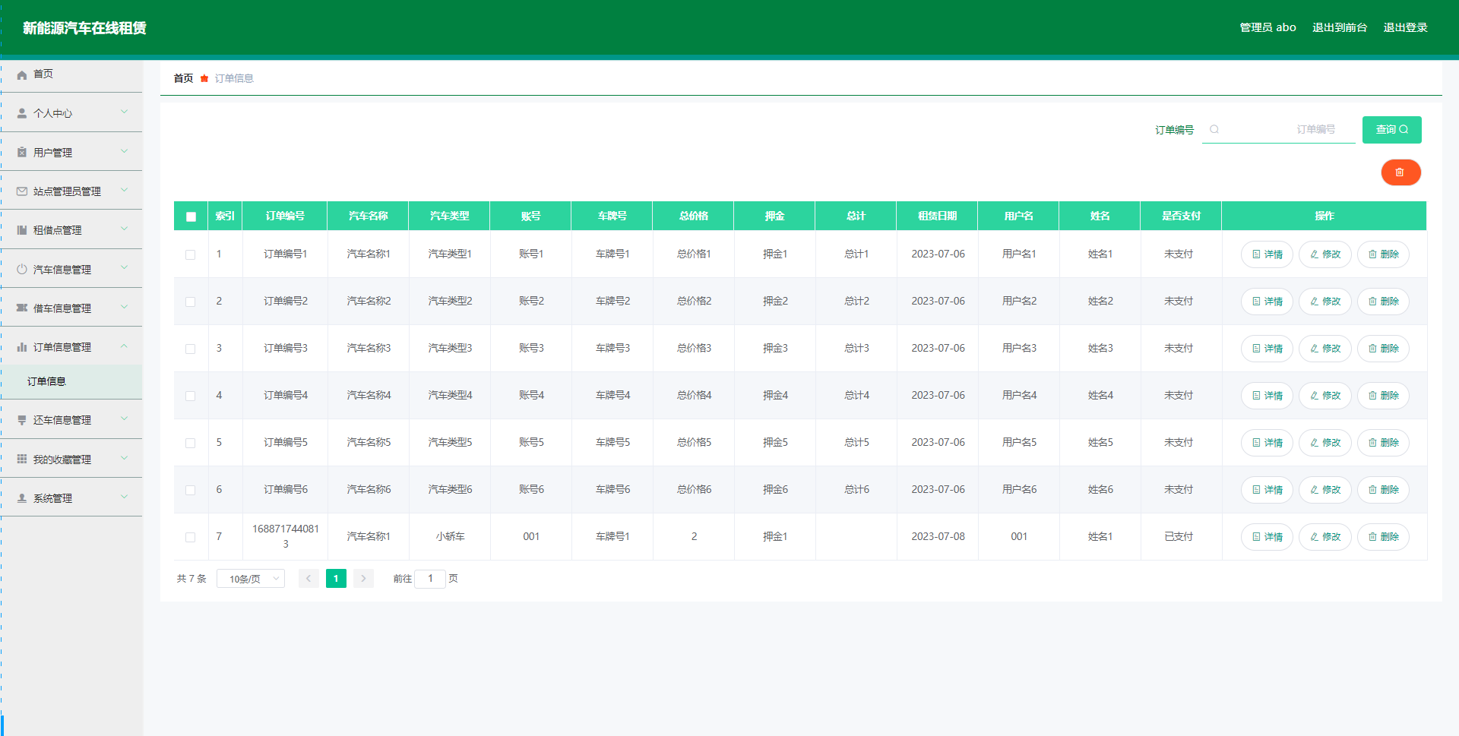The image size is (1459, 736).
Task: Open the 10条/页 page size dropdown
Action: pos(251,579)
